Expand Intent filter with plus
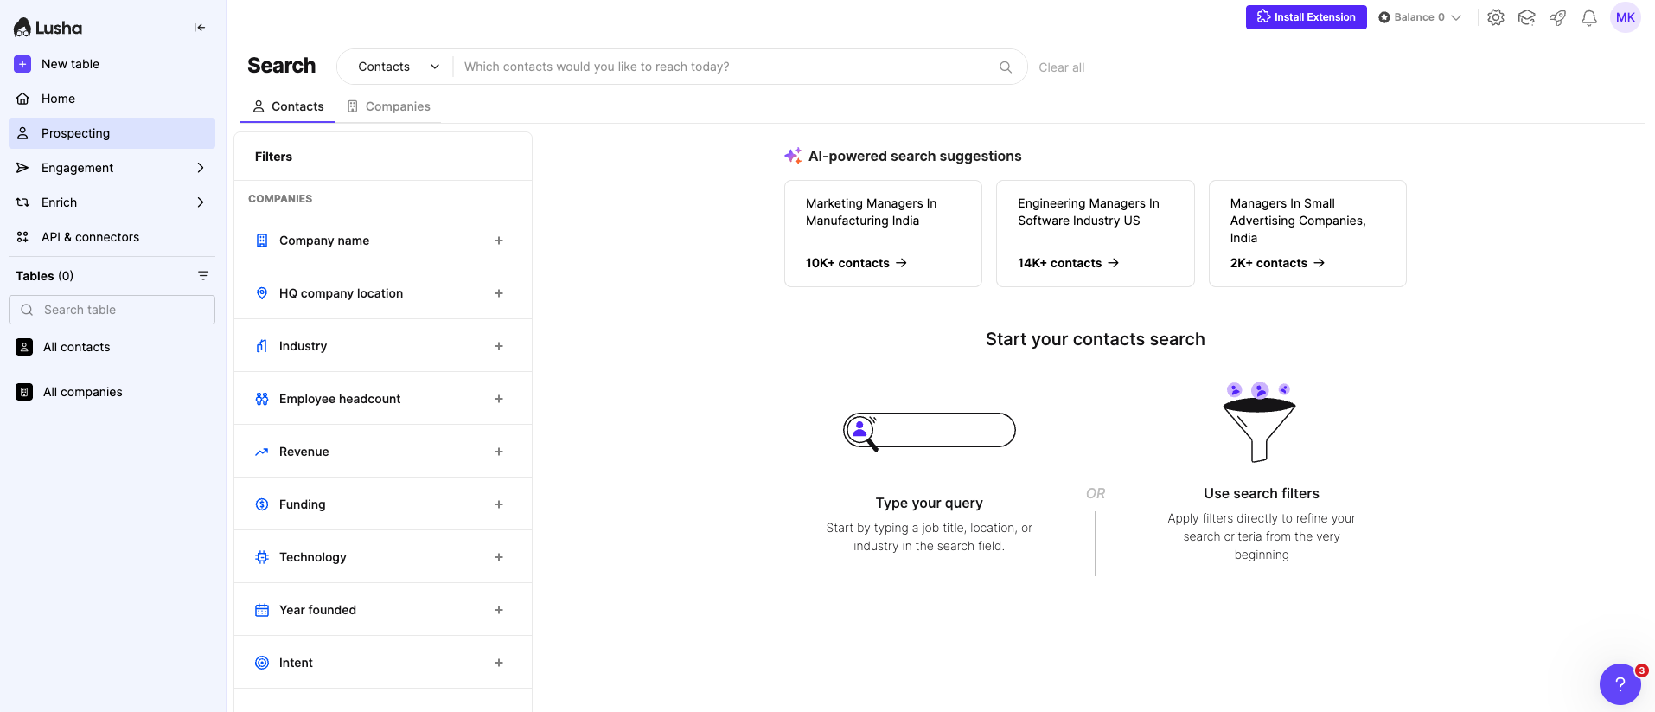The width and height of the screenshot is (1655, 712). [499, 663]
